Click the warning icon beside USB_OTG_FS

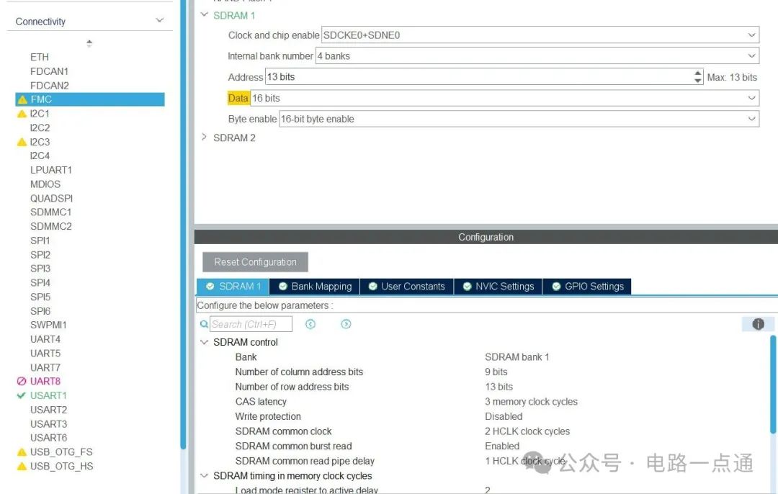(22, 452)
